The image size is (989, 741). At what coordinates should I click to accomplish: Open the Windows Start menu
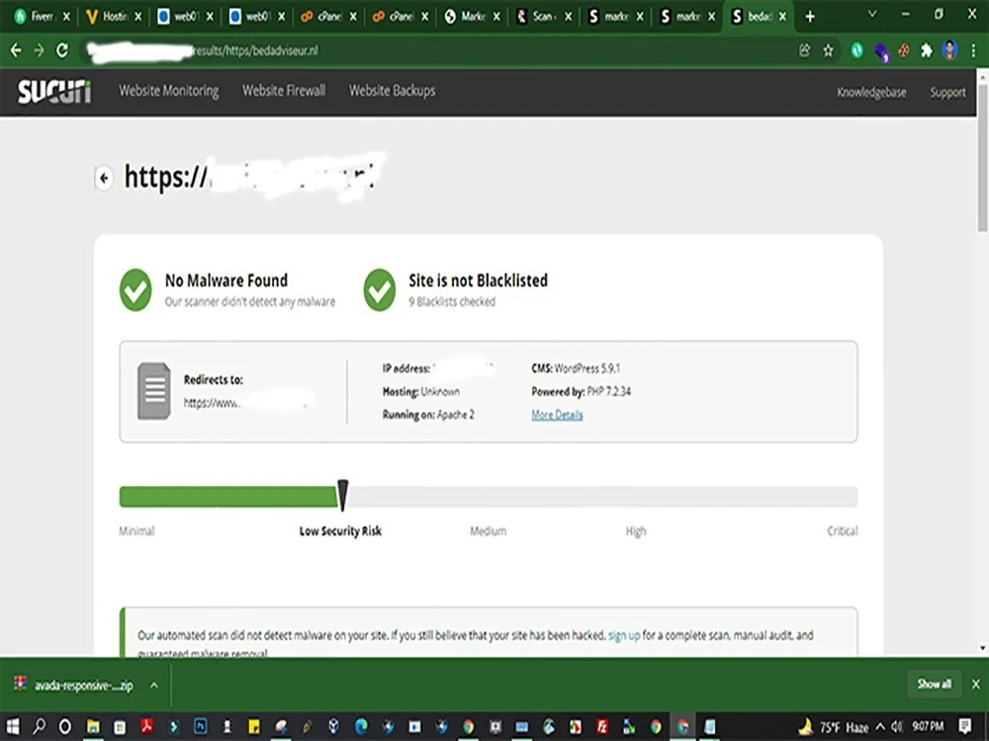point(13,726)
